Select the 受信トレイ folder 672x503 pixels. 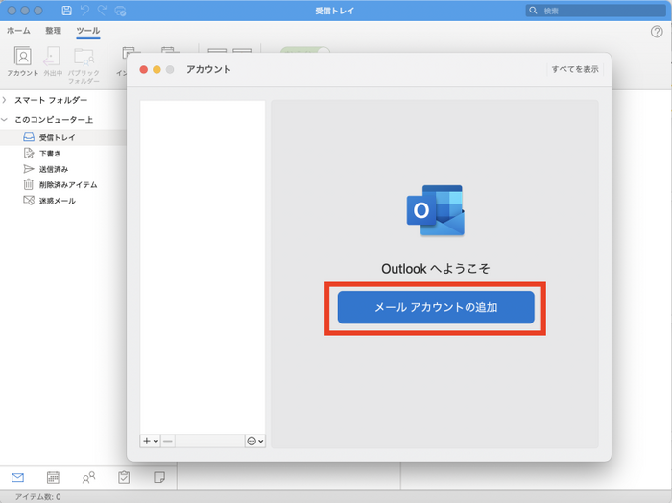(x=63, y=137)
